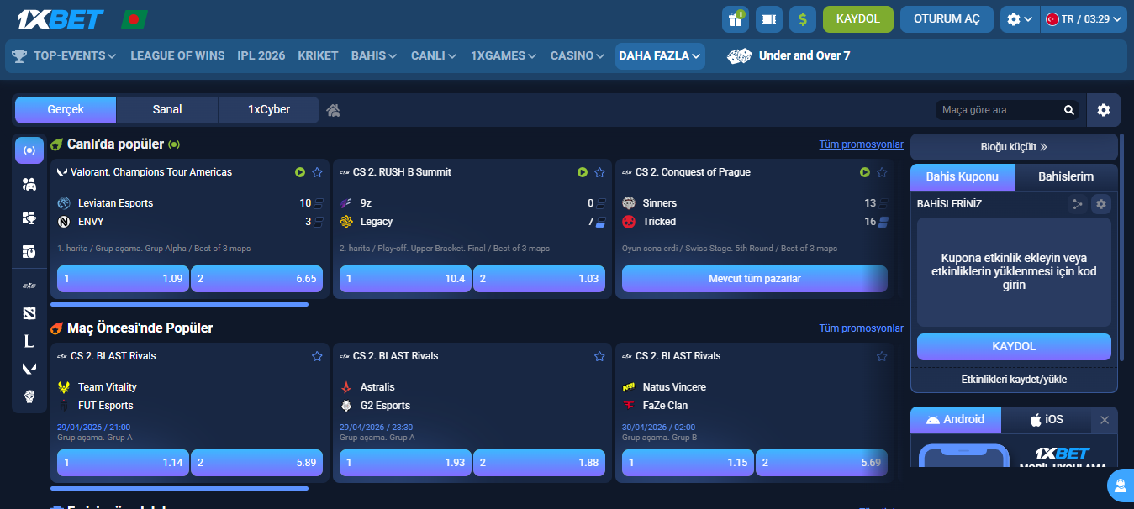
Task: Favorite Natus Vincere vs FaZe Clan match
Action: 882,356
